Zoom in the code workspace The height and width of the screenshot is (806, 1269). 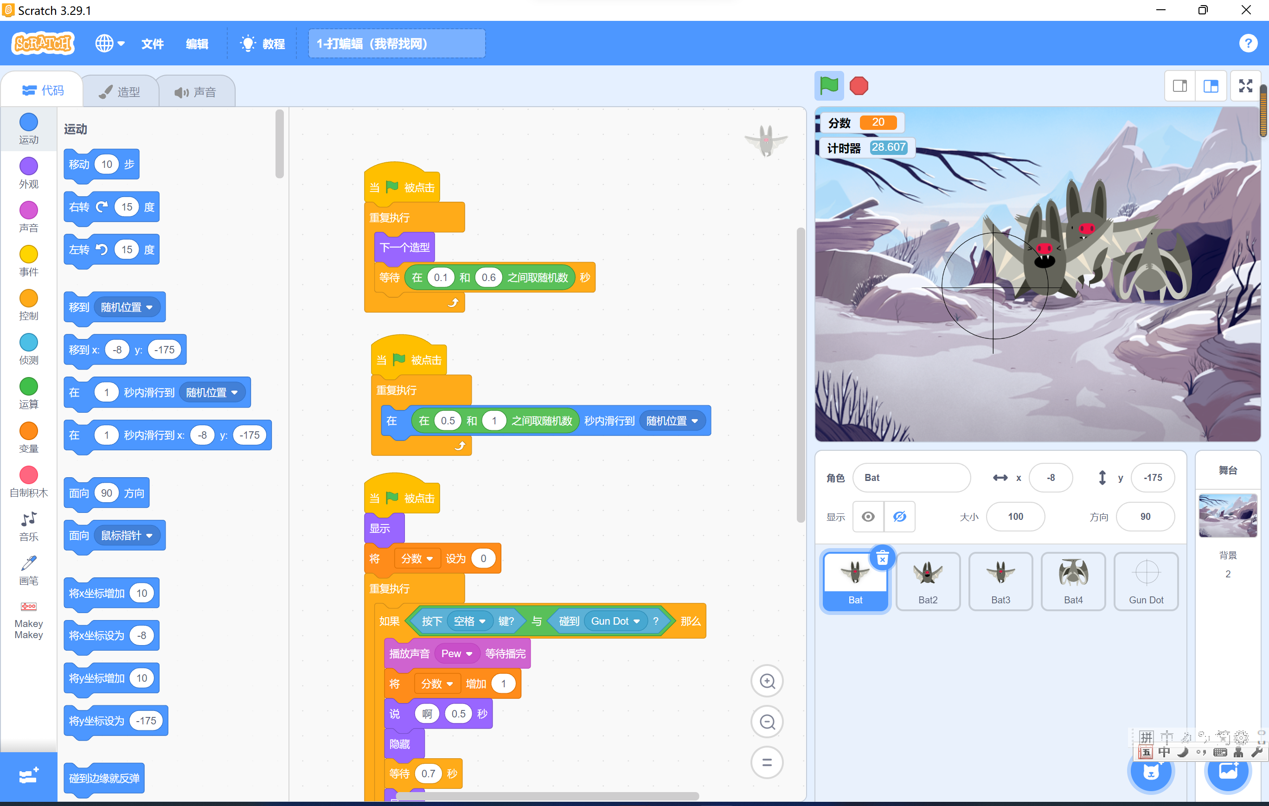[767, 681]
